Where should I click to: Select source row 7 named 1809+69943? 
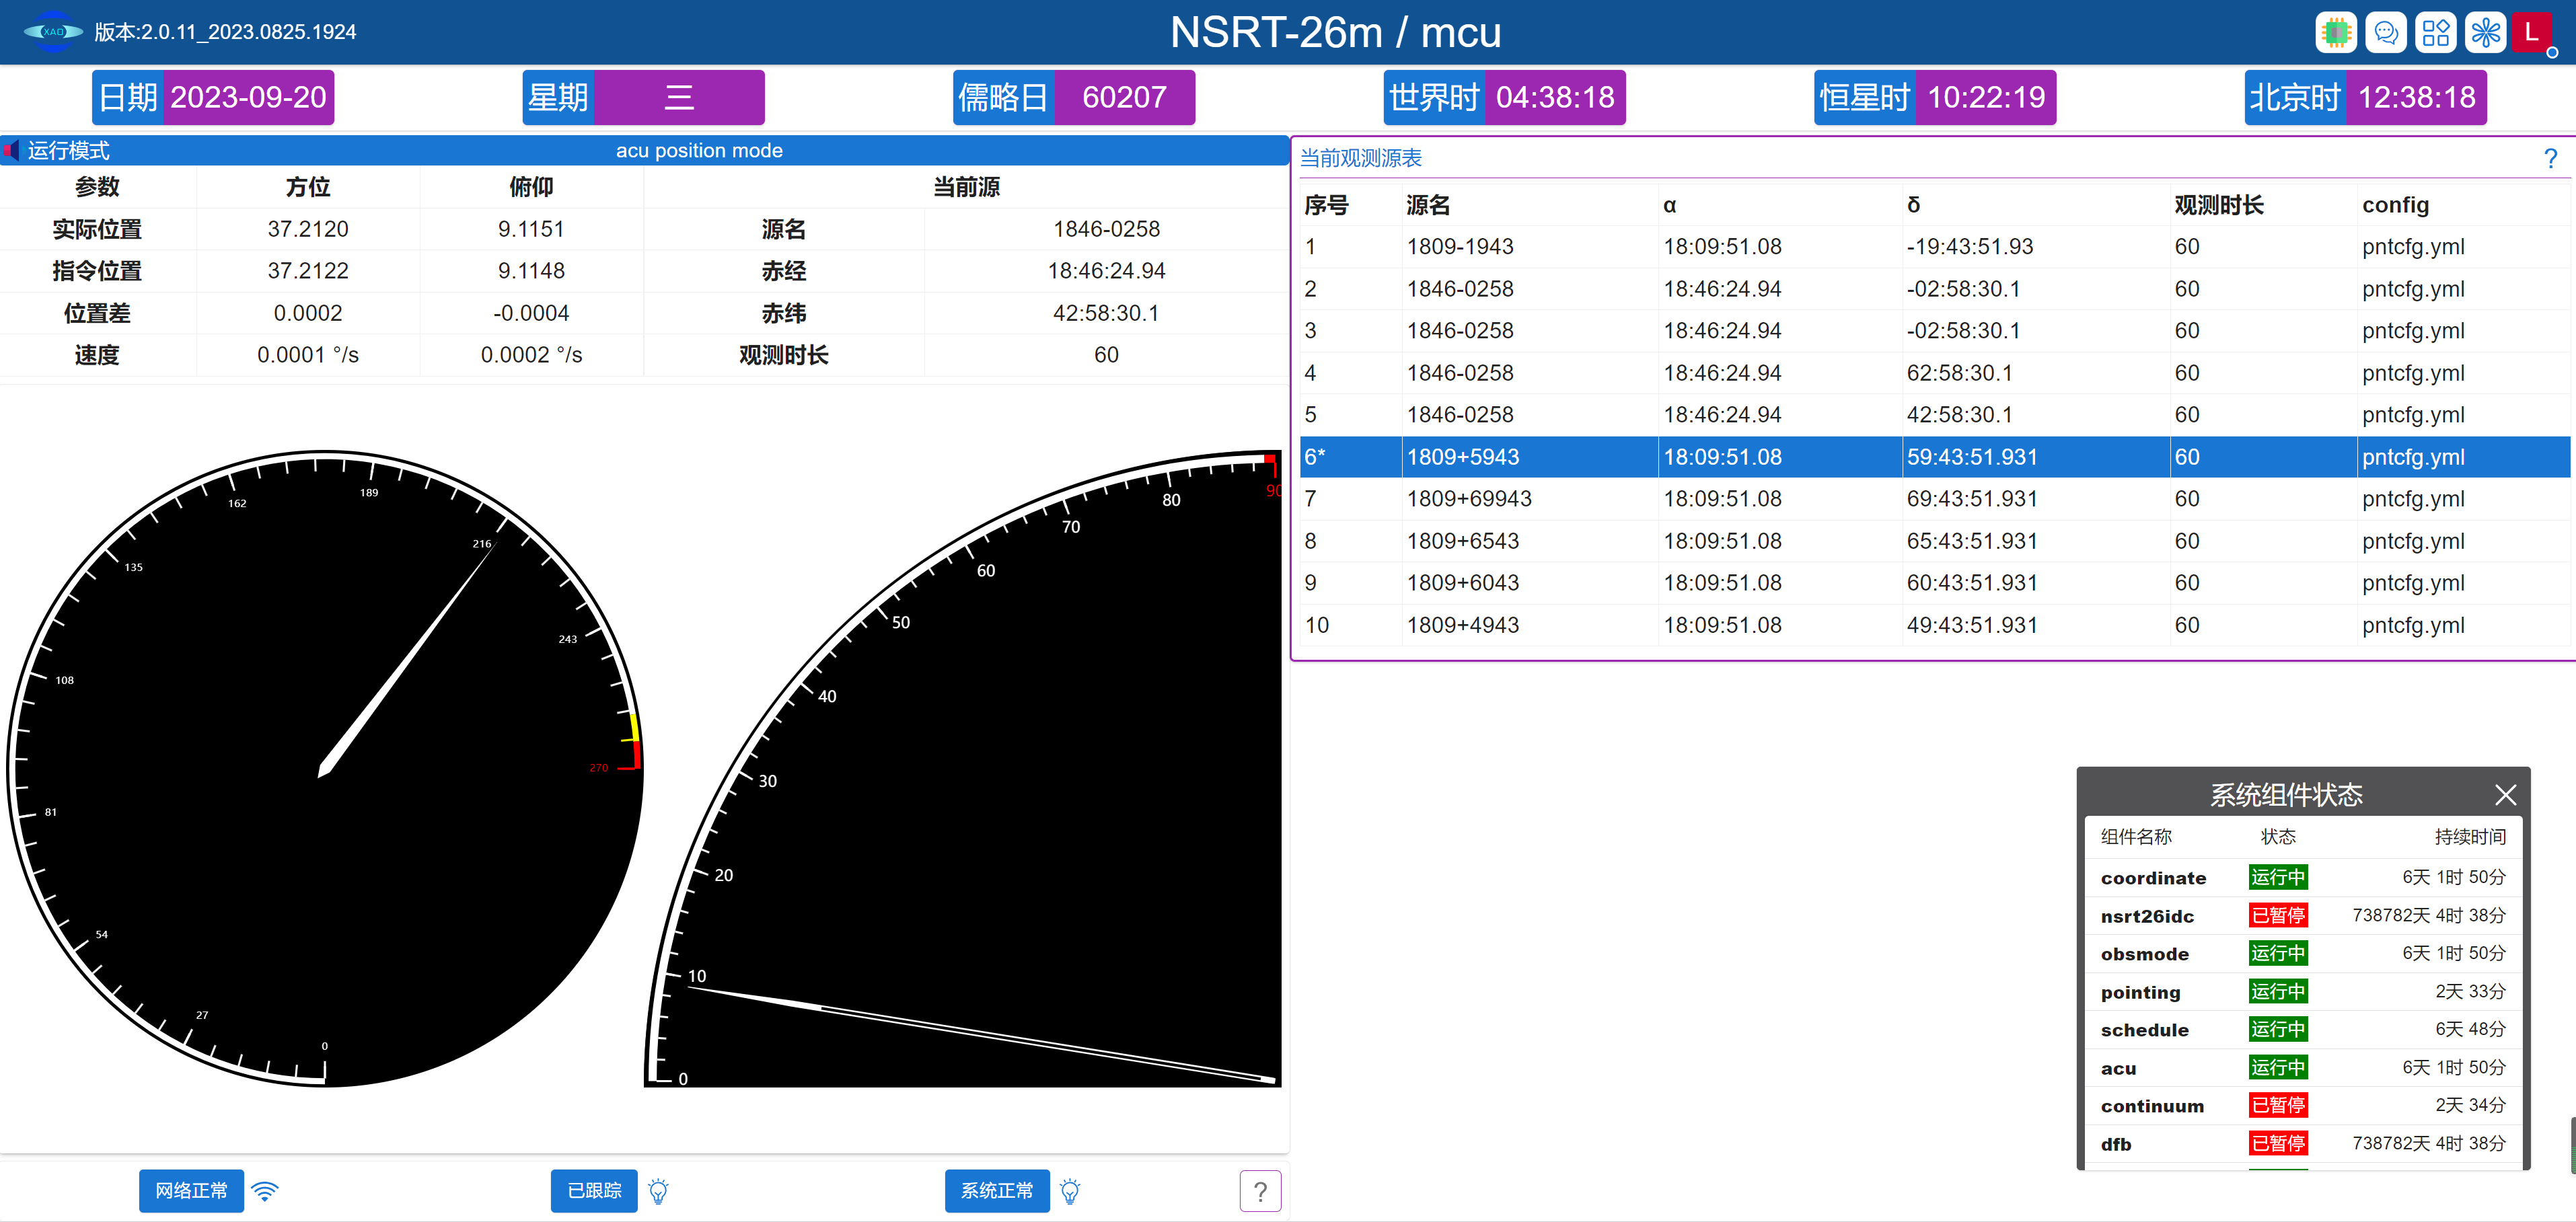pos(1934,499)
